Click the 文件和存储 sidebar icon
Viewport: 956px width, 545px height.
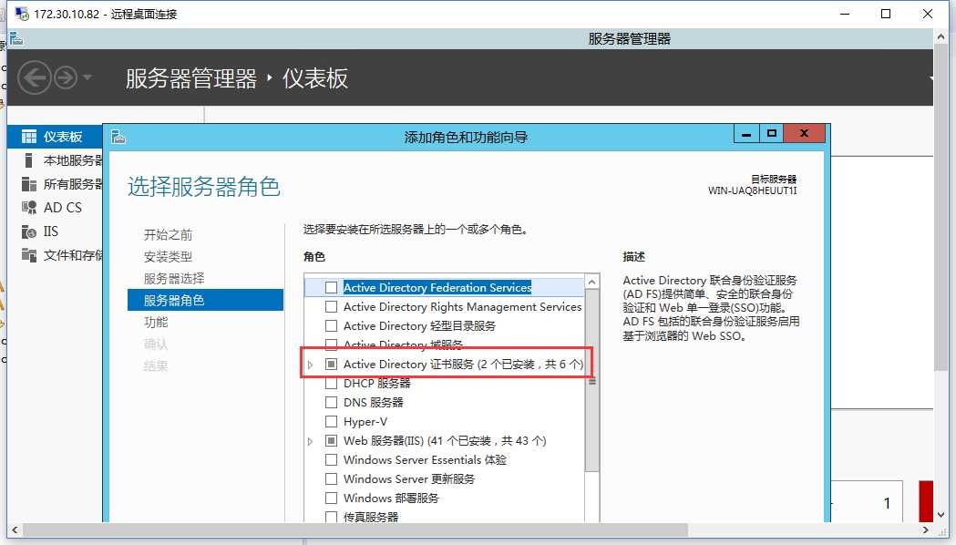[28, 255]
